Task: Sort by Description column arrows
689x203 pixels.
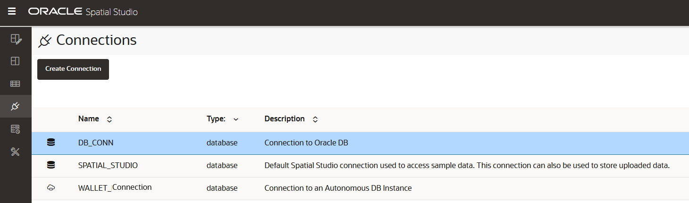Action: tap(315, 119)
